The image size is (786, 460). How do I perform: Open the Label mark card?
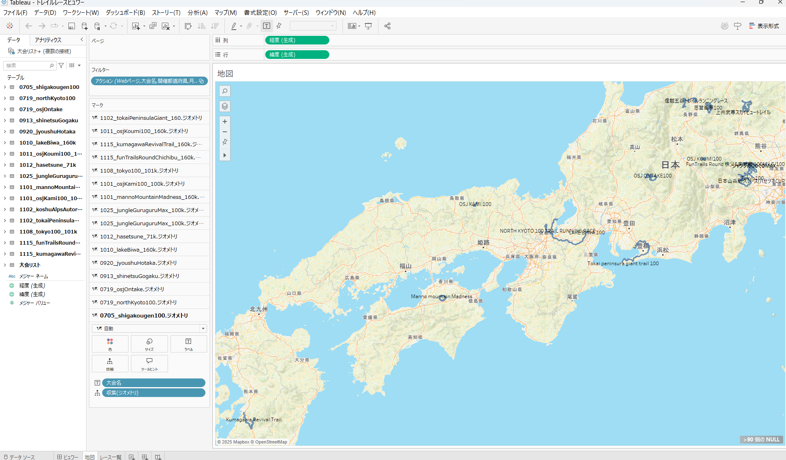pos(189,344)
